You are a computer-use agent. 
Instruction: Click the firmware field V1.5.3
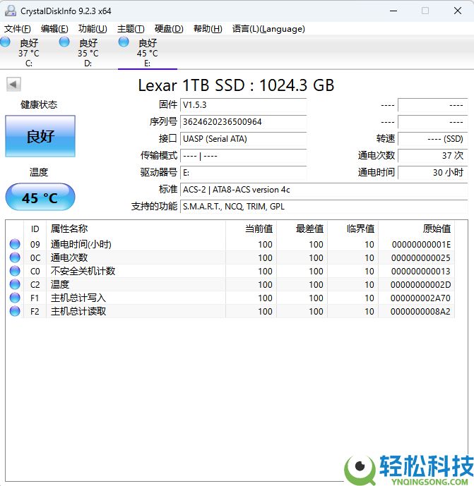[x=244, y=105]
